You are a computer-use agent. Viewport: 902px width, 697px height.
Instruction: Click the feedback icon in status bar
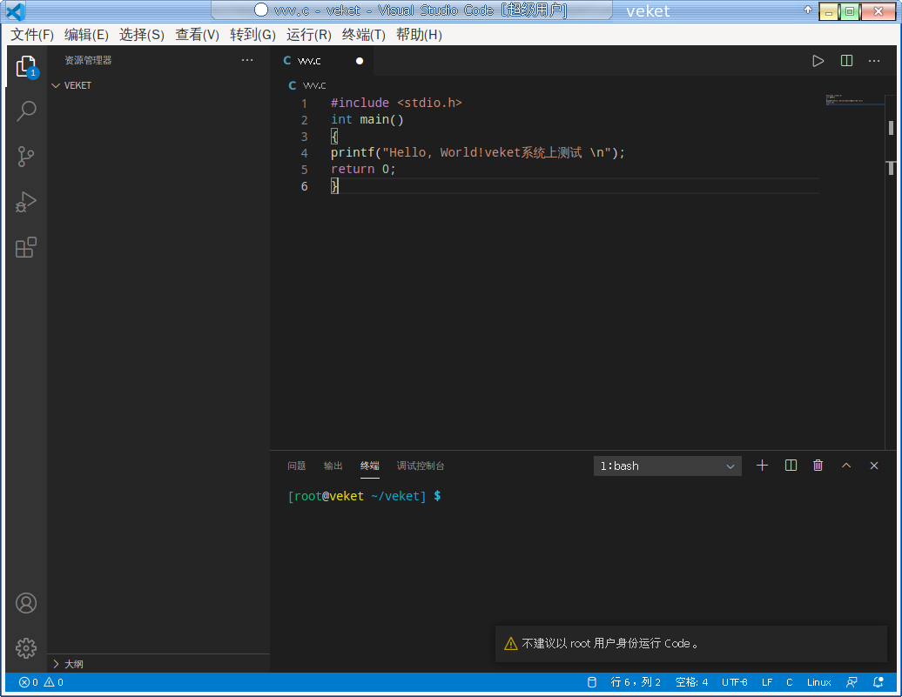[852, 682]
